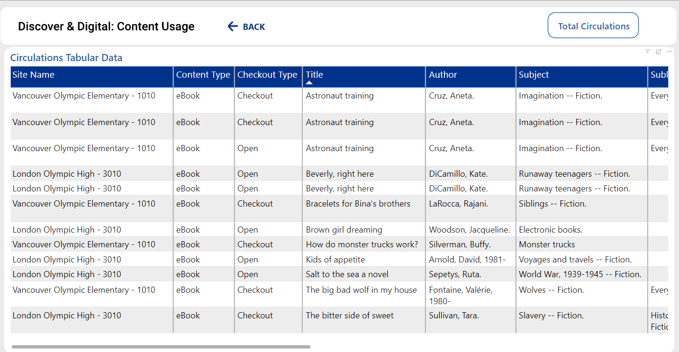
Task: Sort the table by Checkout Type column
Action: pyautogui.click(x=267, y=75)
